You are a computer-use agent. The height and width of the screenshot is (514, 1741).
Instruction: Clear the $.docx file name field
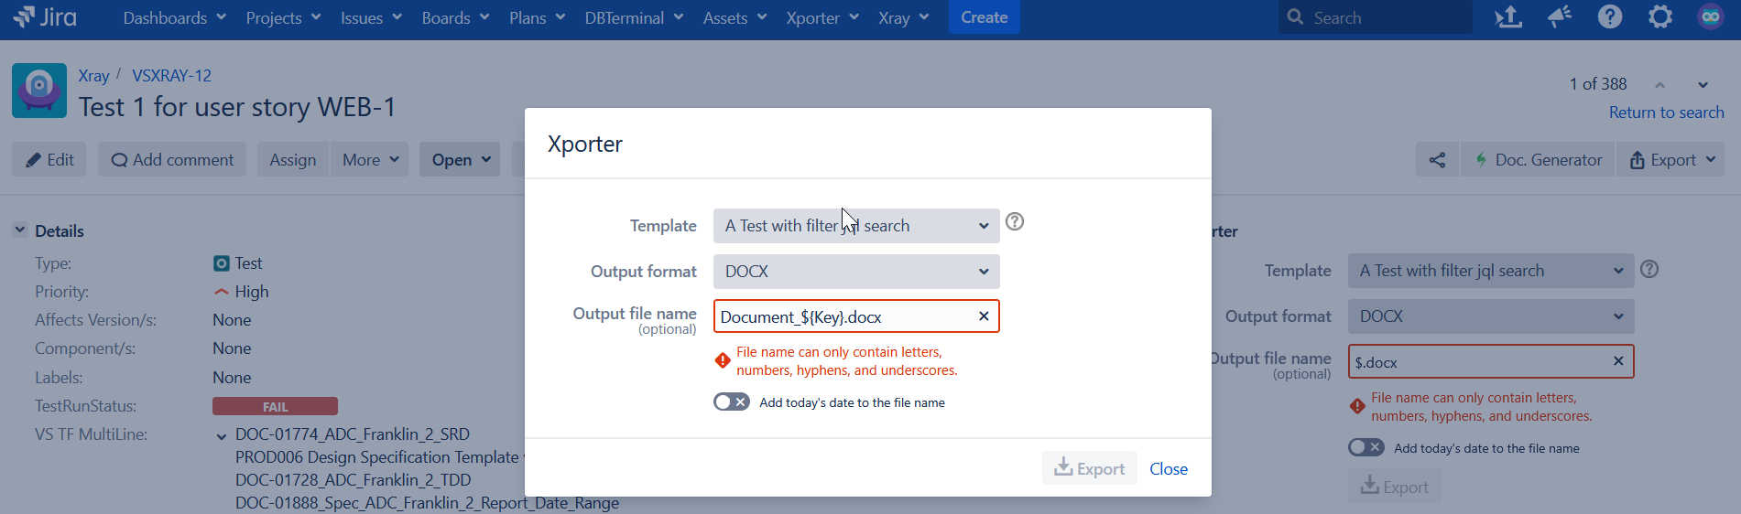(1618, 361)
